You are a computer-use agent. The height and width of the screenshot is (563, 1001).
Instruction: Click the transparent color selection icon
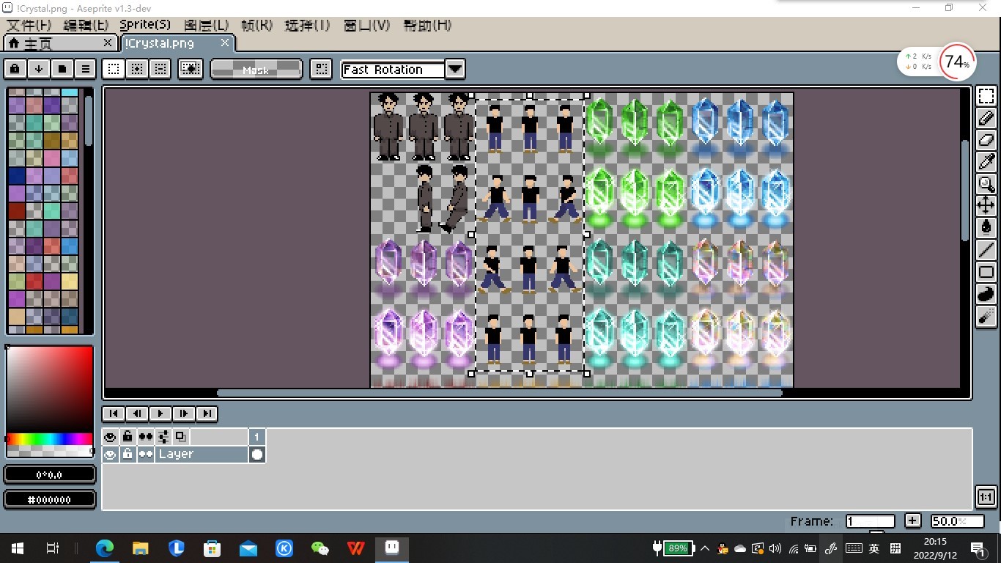(x=191, y=69)
